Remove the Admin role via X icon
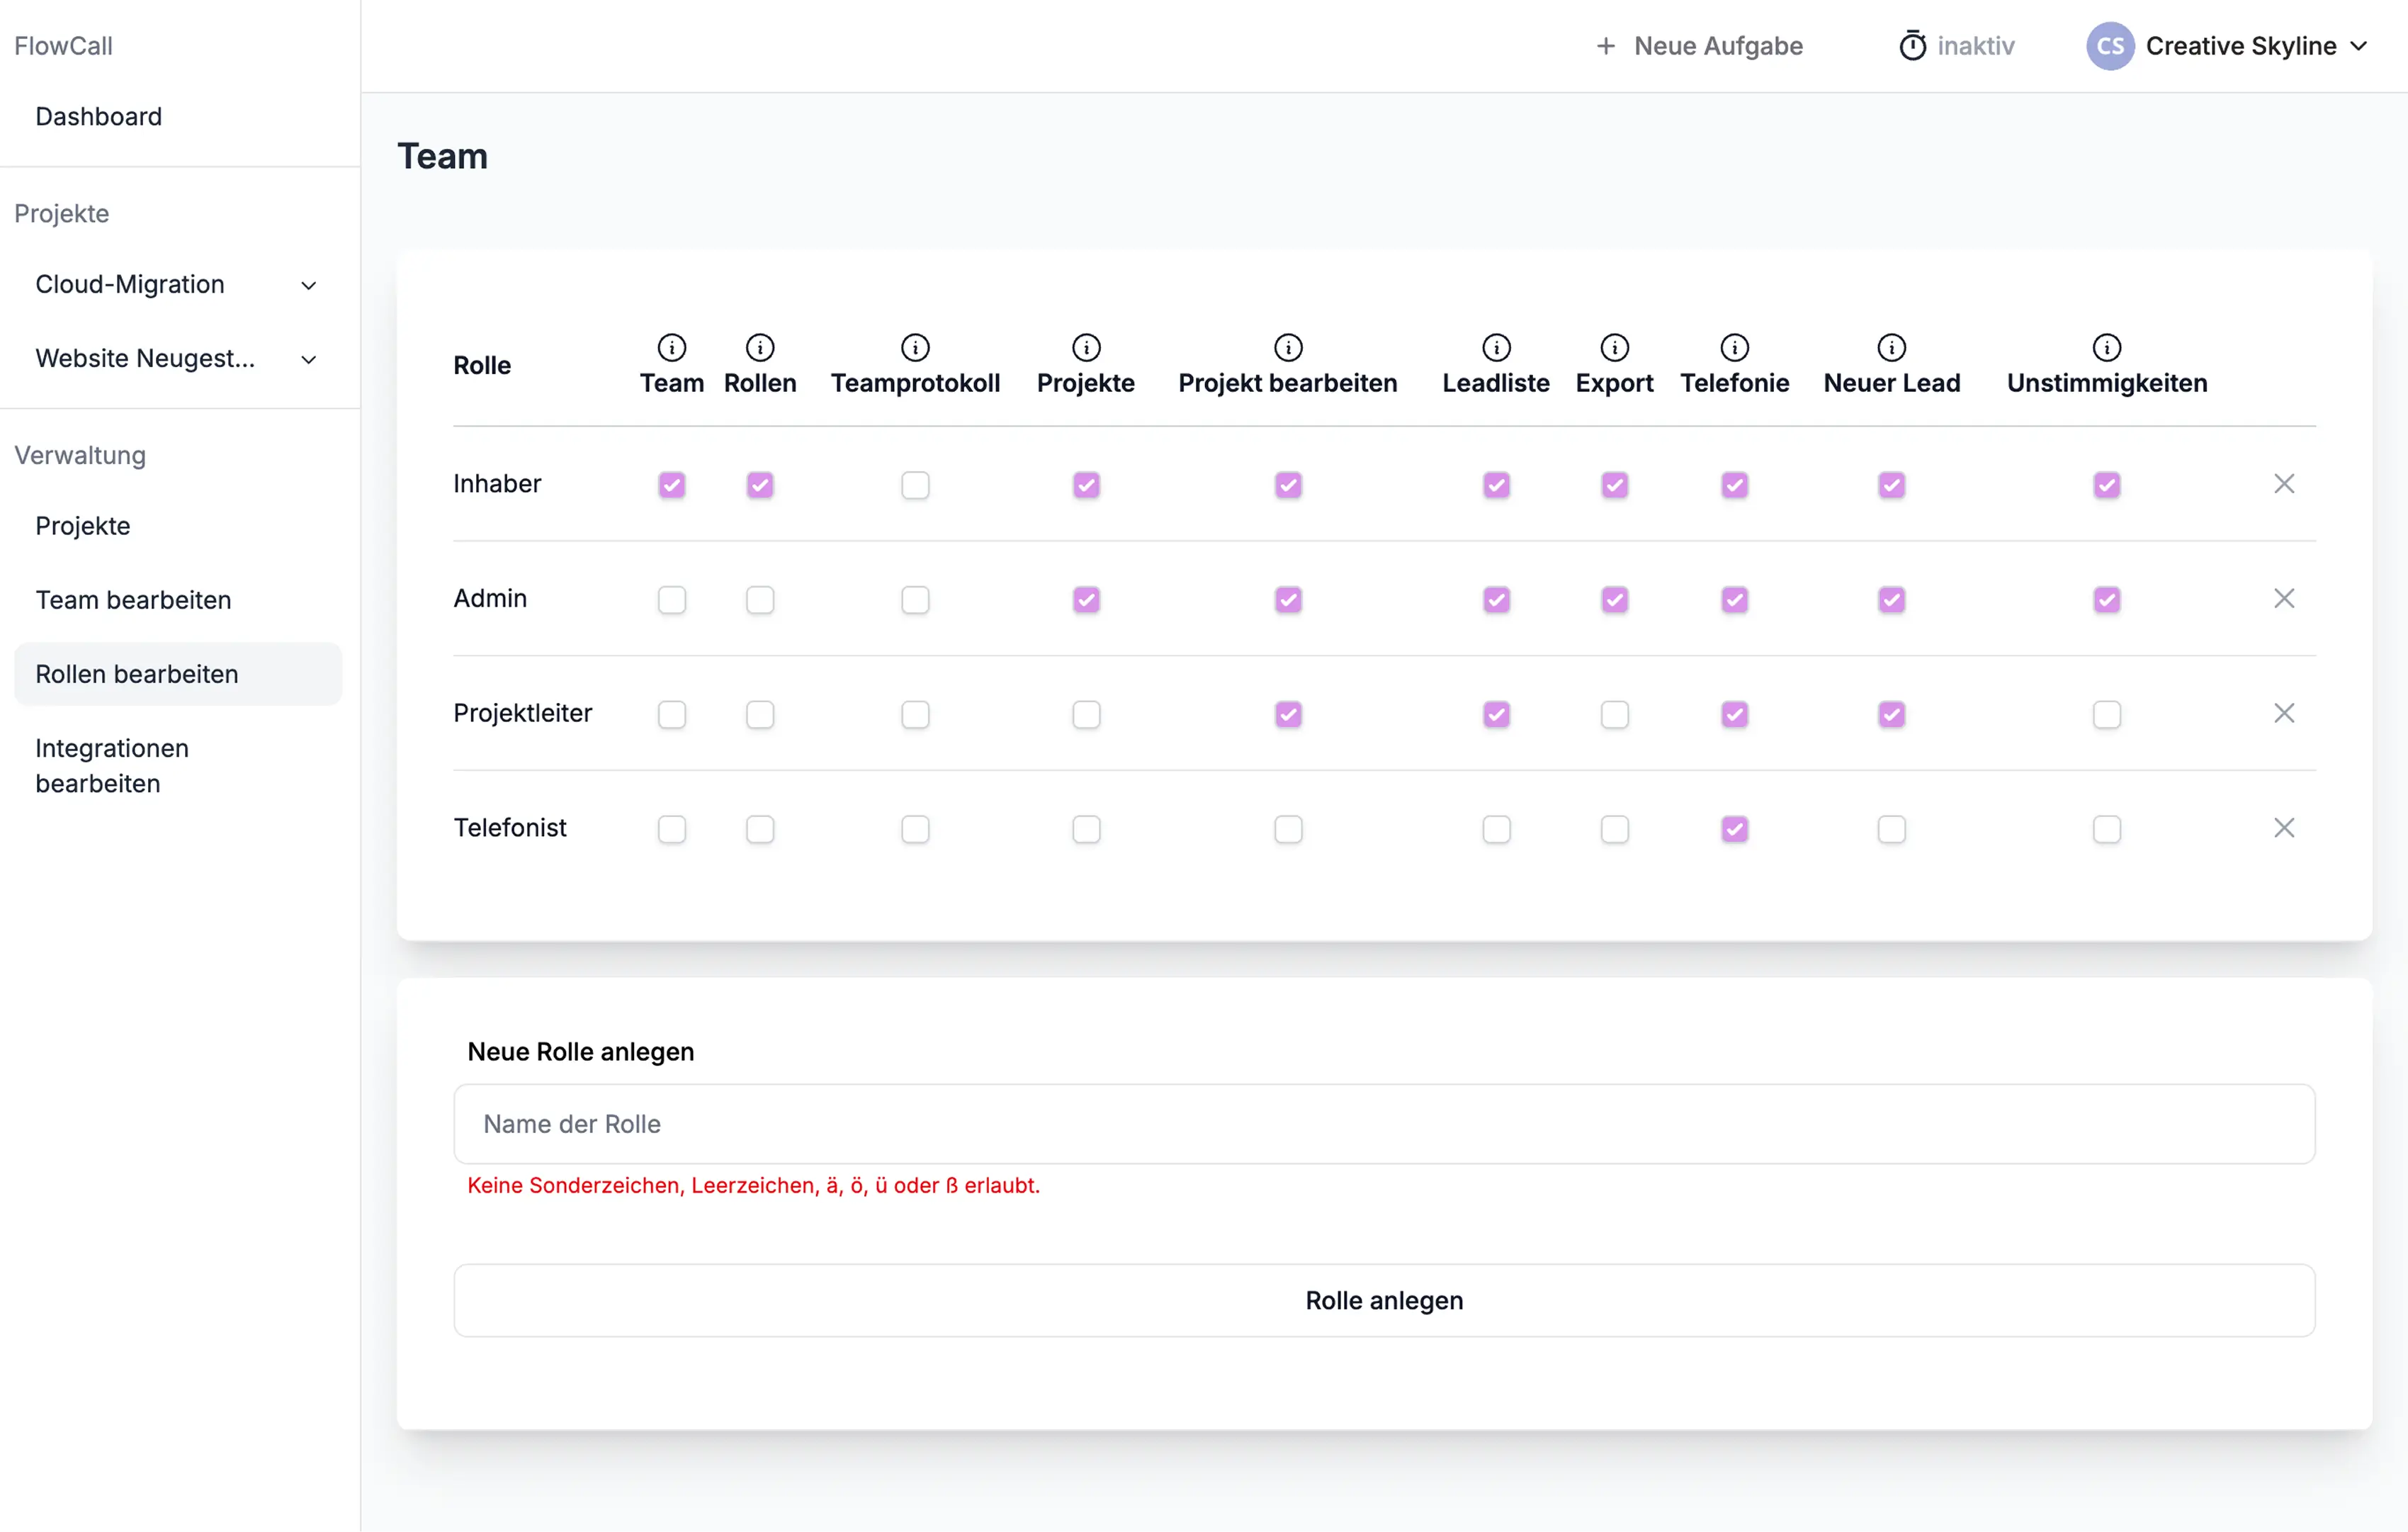Viewport: 2408px width, 1532px height. tap(2283, 599)
